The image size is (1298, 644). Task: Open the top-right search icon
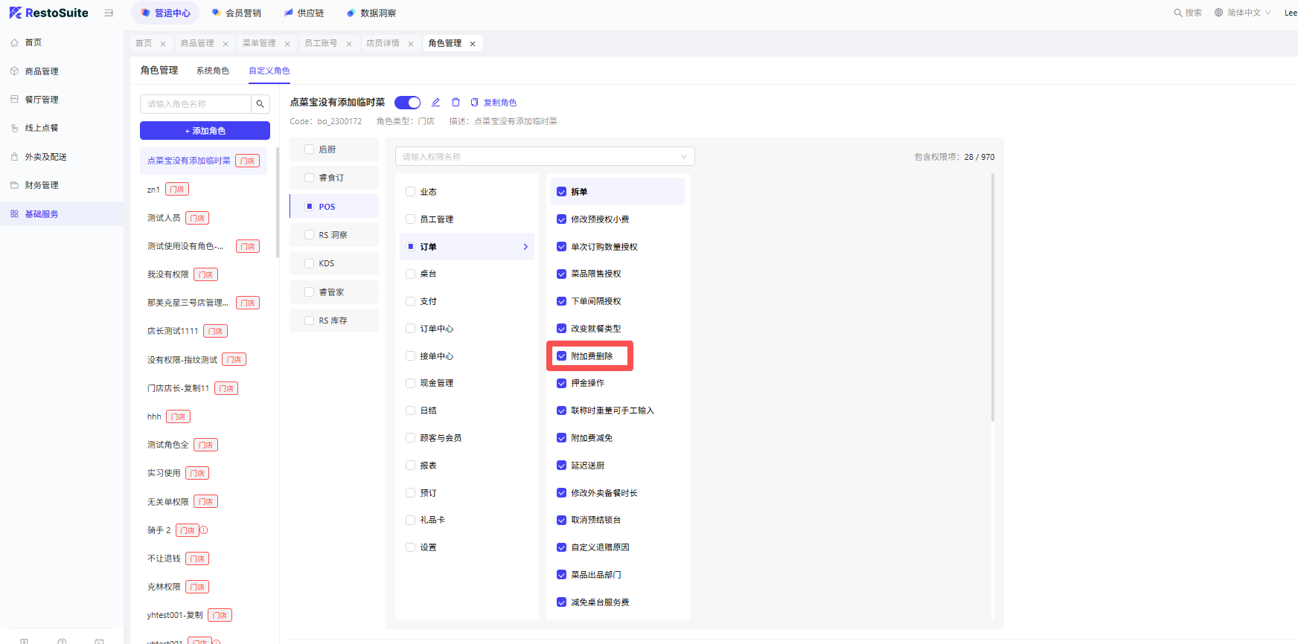[1178, 13]
